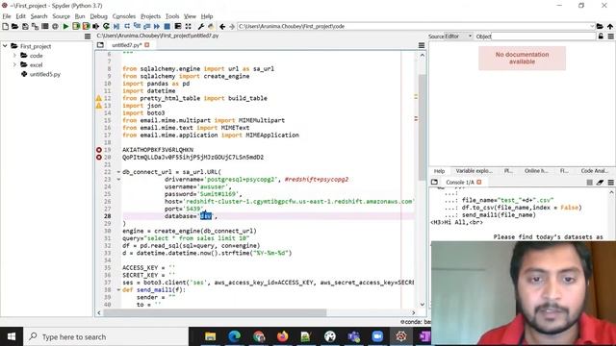Open the IPython console options menu
This screenshot has height=346, width=616.
[x=611, y=182]
